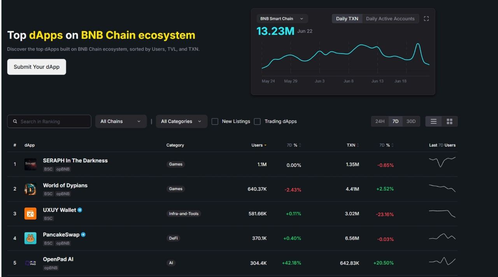Open SERAPH In The Darkness dApp

pos(75,161)
